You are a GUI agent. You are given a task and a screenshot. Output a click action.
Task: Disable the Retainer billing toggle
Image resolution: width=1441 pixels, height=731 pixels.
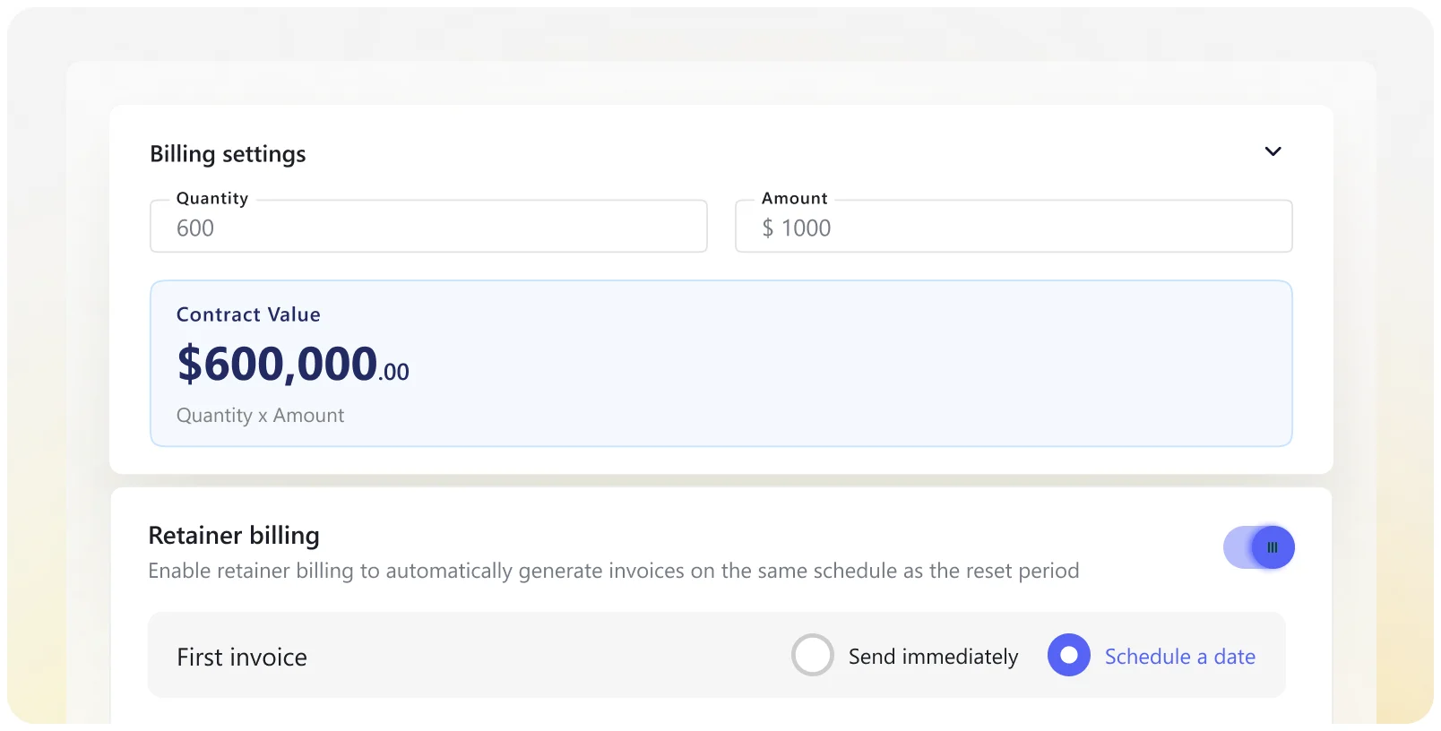(x=1259, y=547)
